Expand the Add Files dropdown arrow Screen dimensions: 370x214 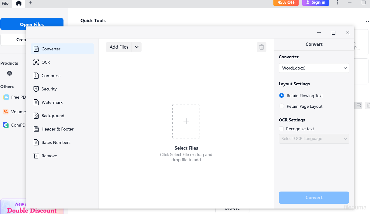pos(137,47)
